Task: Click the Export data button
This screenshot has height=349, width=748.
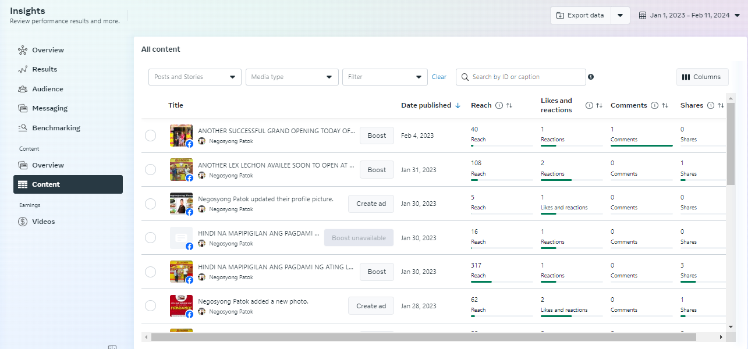Action: [580, 16]
